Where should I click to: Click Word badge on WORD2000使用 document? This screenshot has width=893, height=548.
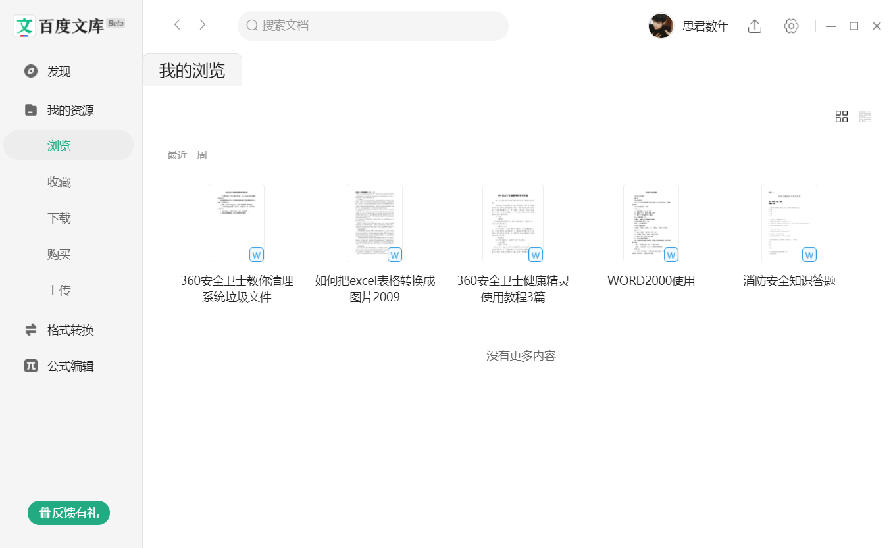click(x=671, y=255)
